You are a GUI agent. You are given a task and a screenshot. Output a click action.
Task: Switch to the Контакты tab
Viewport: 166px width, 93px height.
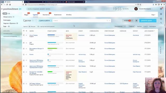click(46, 15)
